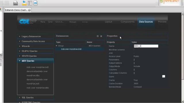Image resolution: width=184 pixels, height=103 pixels.
Task: Click the Value column header
Action: pyautogui.click(x=149, y=42)
